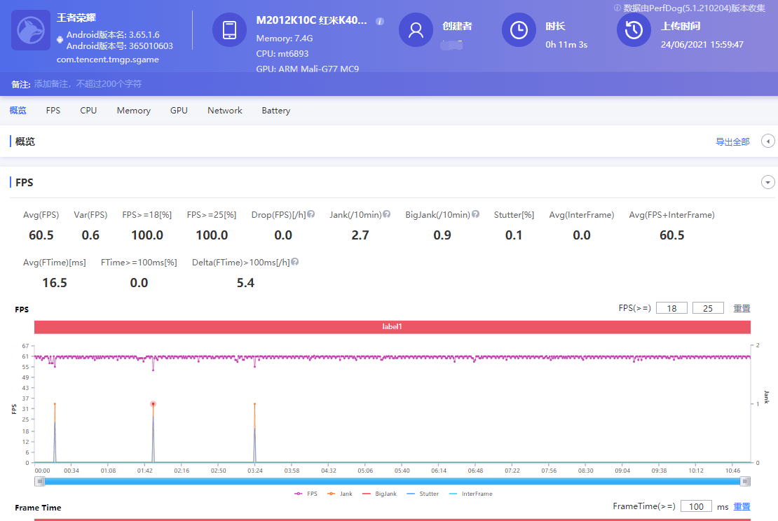This screenshot has width=778, height=521.
Task: Click the 王者荣耀 game app icon
Action: point(31,30)
